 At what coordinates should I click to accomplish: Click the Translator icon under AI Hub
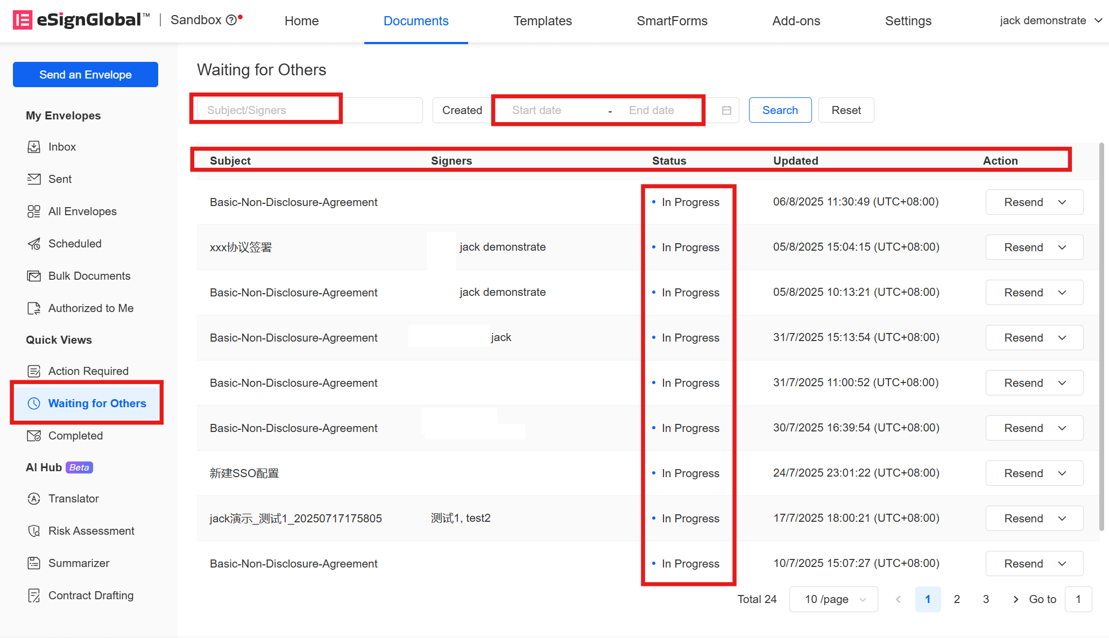pos(34,499)
